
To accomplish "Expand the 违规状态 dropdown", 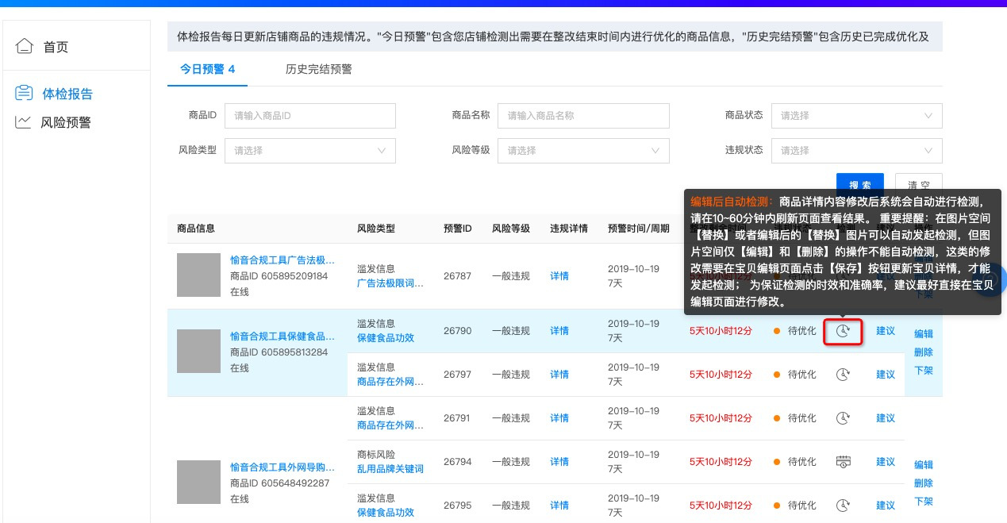I will pos(856,150).
